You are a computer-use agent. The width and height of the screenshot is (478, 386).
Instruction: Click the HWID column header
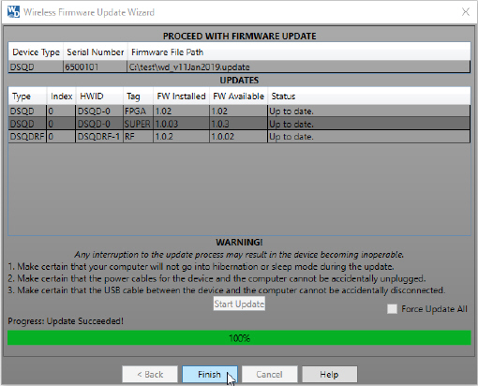pos(99,96)
